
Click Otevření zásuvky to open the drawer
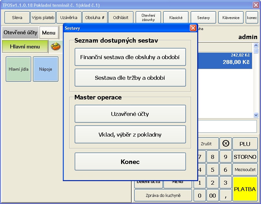pyautogui.click(x=148, y=18)
